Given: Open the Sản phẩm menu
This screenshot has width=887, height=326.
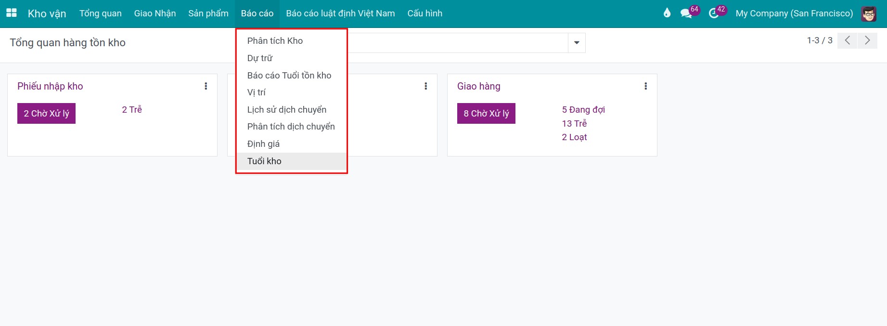Looking at the screenshot, I should point(208,13).
